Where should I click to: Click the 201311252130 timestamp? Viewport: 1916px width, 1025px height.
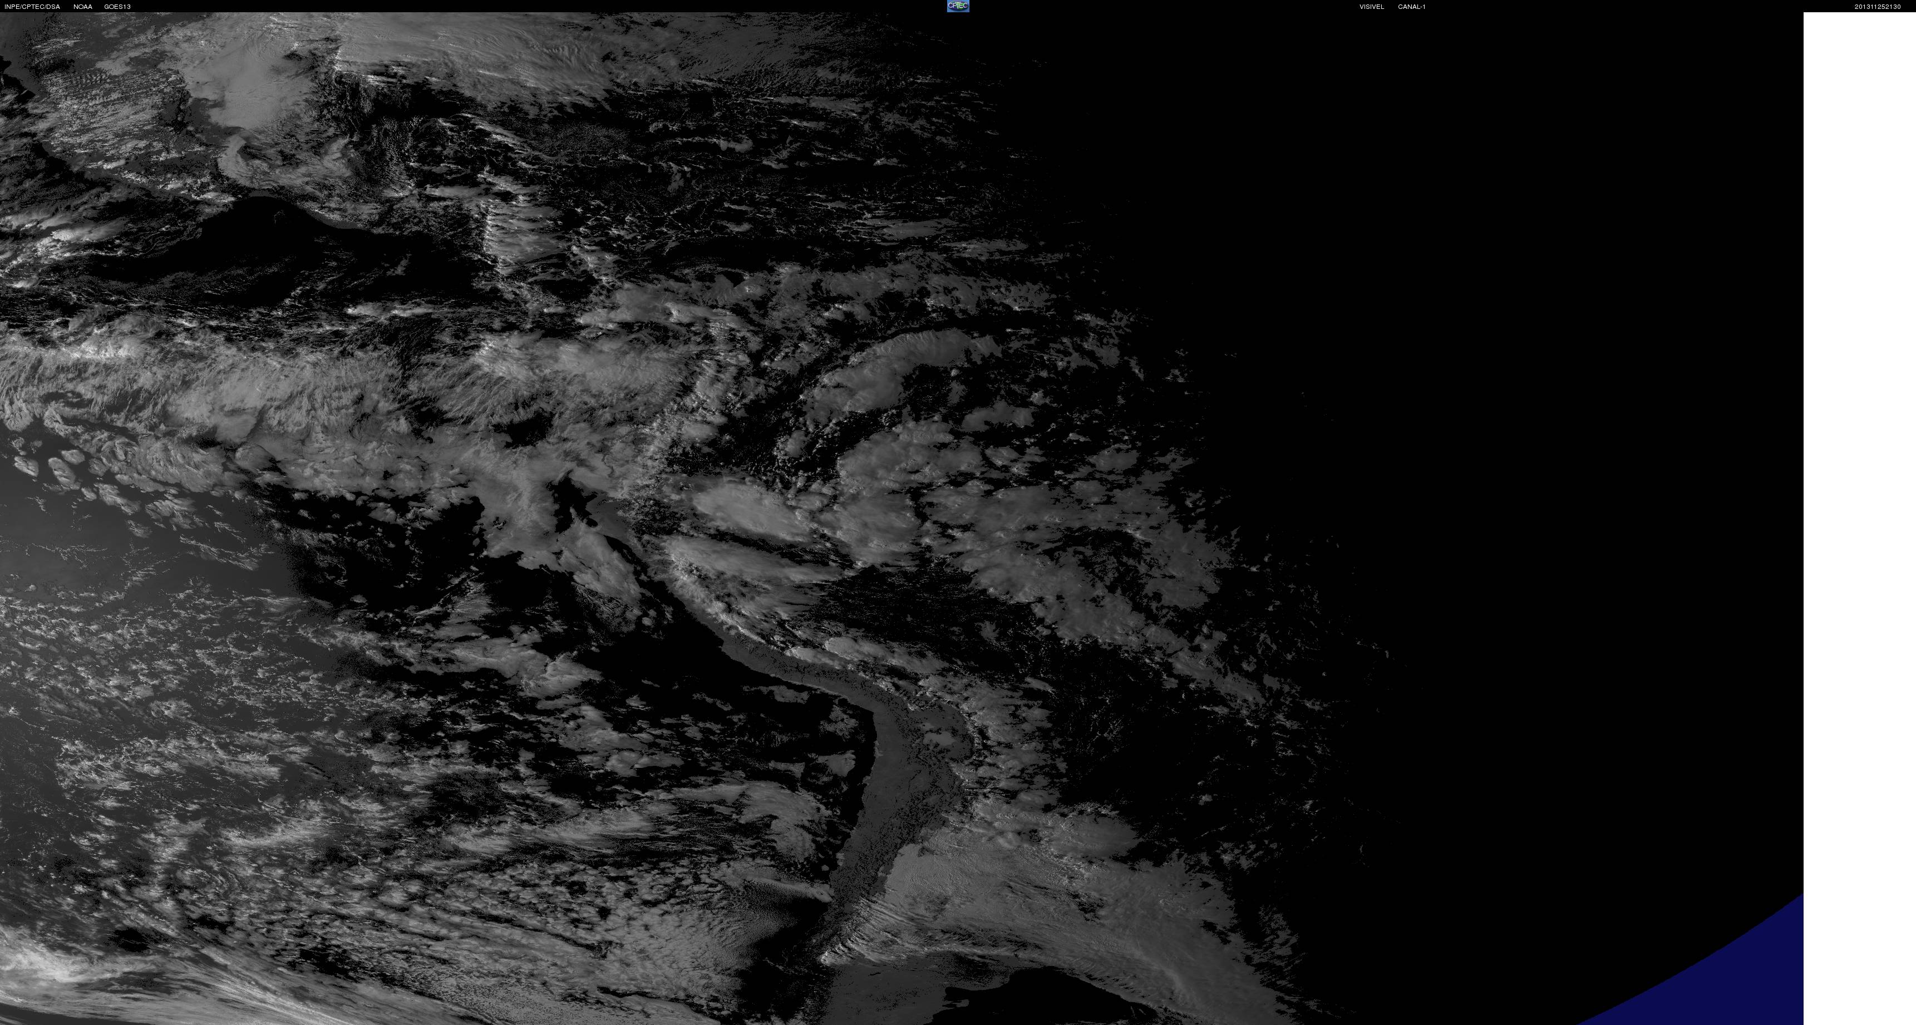pyautogui.click(x=1877, y=7)
